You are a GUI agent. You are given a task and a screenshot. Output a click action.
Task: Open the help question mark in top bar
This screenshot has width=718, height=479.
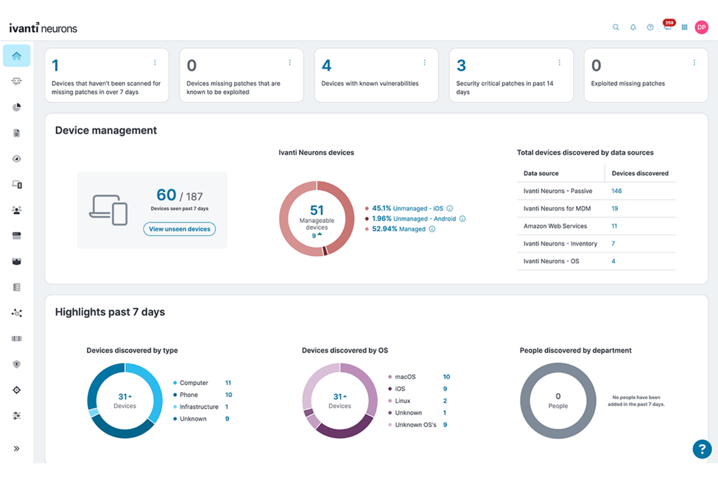point(650,27)
